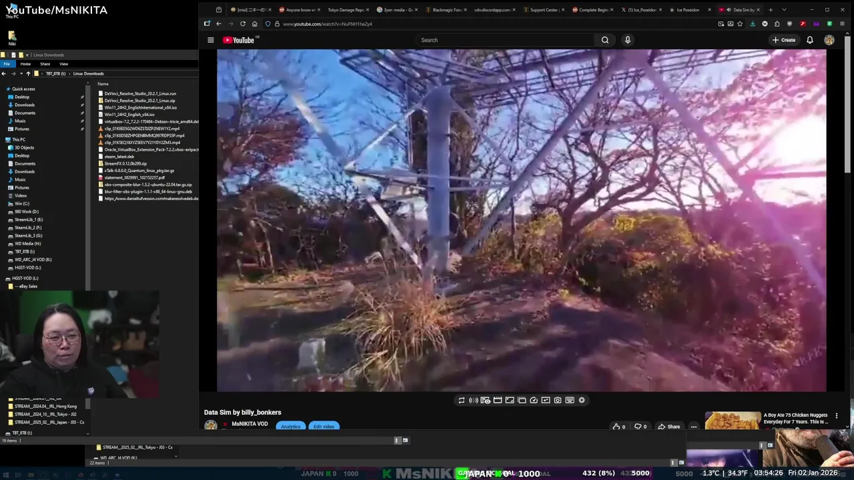Open options menu for chicken nuggets video
Image resolution: width=854 pixels, height=480 pixels.
pos(837,415)
